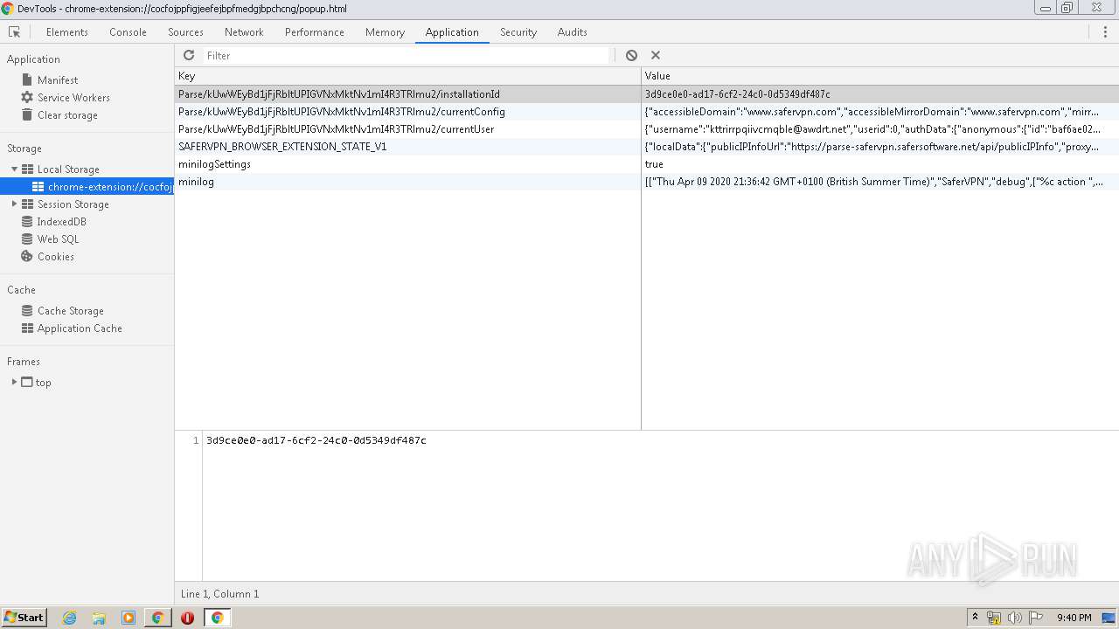1119x629 pixels.
Task: Open Application Cache in sidebar
Action: tap(80, 328)
